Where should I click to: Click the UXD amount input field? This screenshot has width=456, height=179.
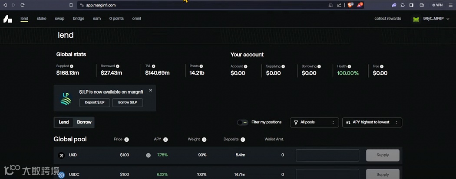(327, 155)
